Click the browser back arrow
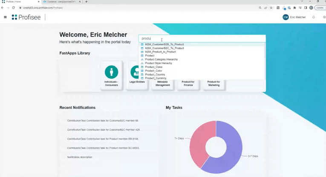This screenshot has width=326, height=177. [x=3, y=8]
